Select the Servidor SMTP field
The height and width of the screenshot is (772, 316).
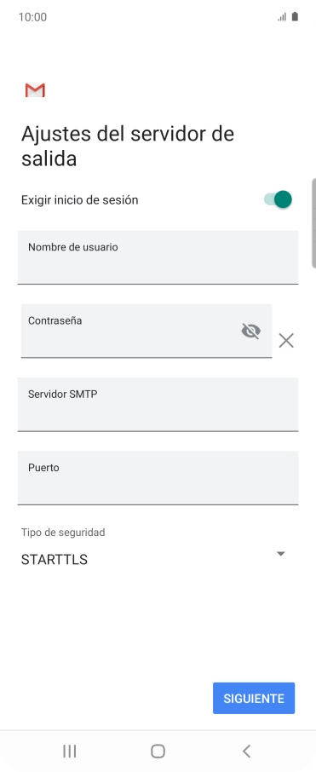pos(158,404)
